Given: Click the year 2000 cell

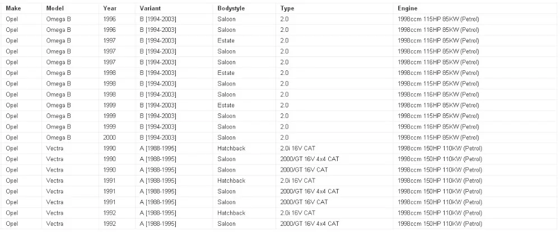Looking at the screenshot, I should 110,138.
